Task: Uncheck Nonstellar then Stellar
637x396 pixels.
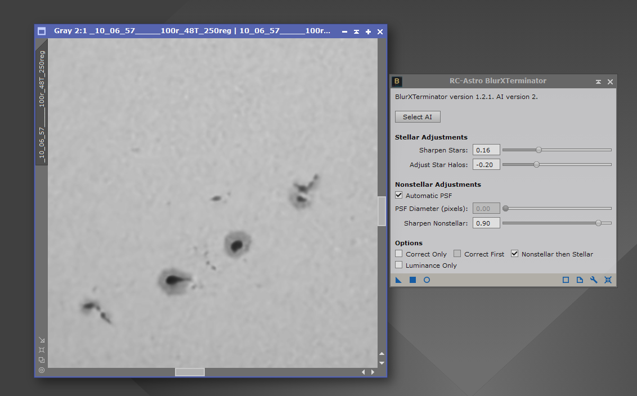Action: pos(514,254)
